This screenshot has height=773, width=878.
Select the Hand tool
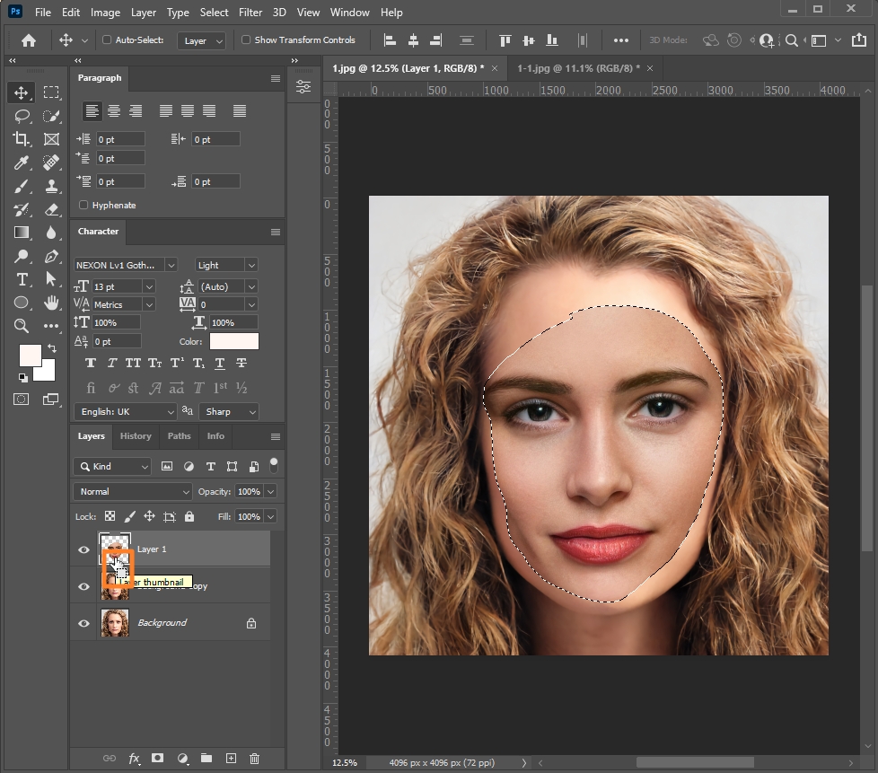point(51,303)
